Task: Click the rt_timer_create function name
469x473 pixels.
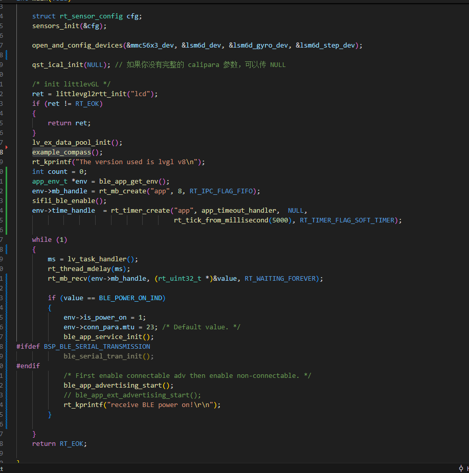Action: (x=140, y=211)
